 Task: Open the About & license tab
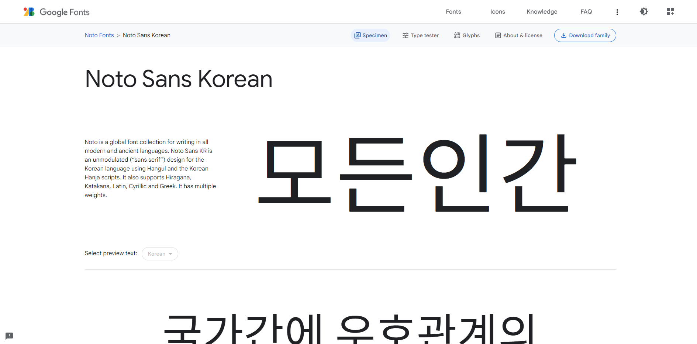pos(518,35)
